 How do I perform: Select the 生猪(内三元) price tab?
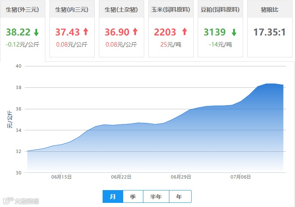pyautogui.click(x=72, y=29)
